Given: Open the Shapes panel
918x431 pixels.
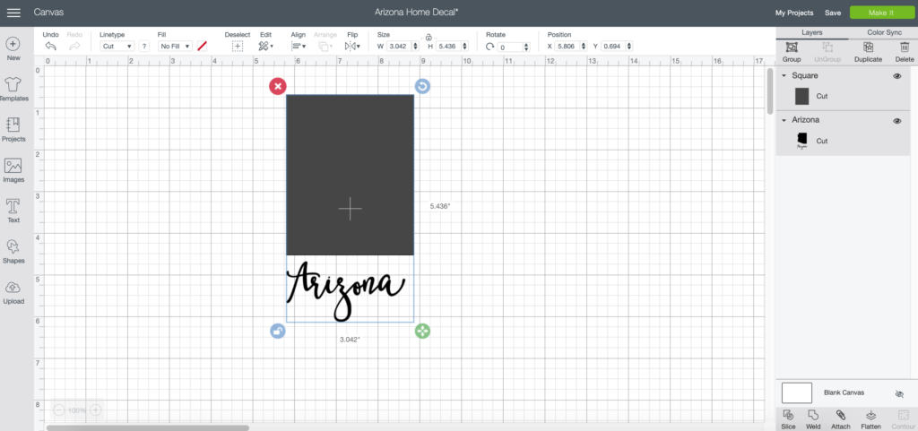Looking at the screenshot, I should [13, 251].
